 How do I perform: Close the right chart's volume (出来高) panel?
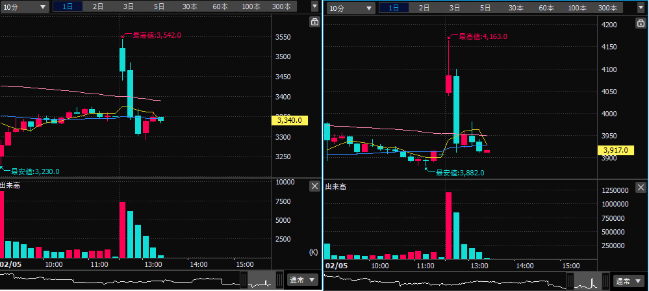coord(640,186)
